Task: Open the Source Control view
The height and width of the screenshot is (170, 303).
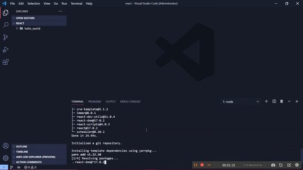Action: 6,37
